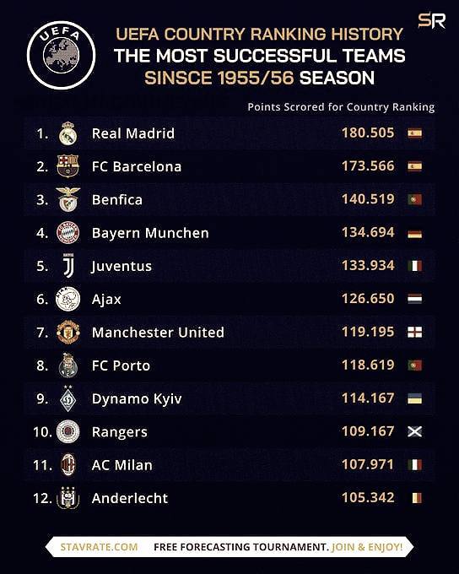The height and width of the screenshot is (574, 459).
Task: Select the Dynamo Kyiv diamond crest
Action: tap(68, 398)
